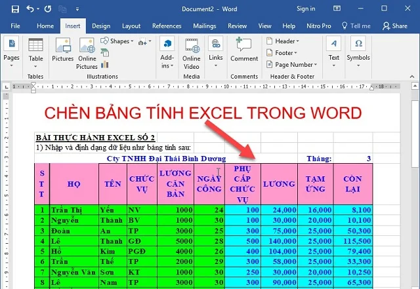Click the PGĐ cell in row 5

142,251
